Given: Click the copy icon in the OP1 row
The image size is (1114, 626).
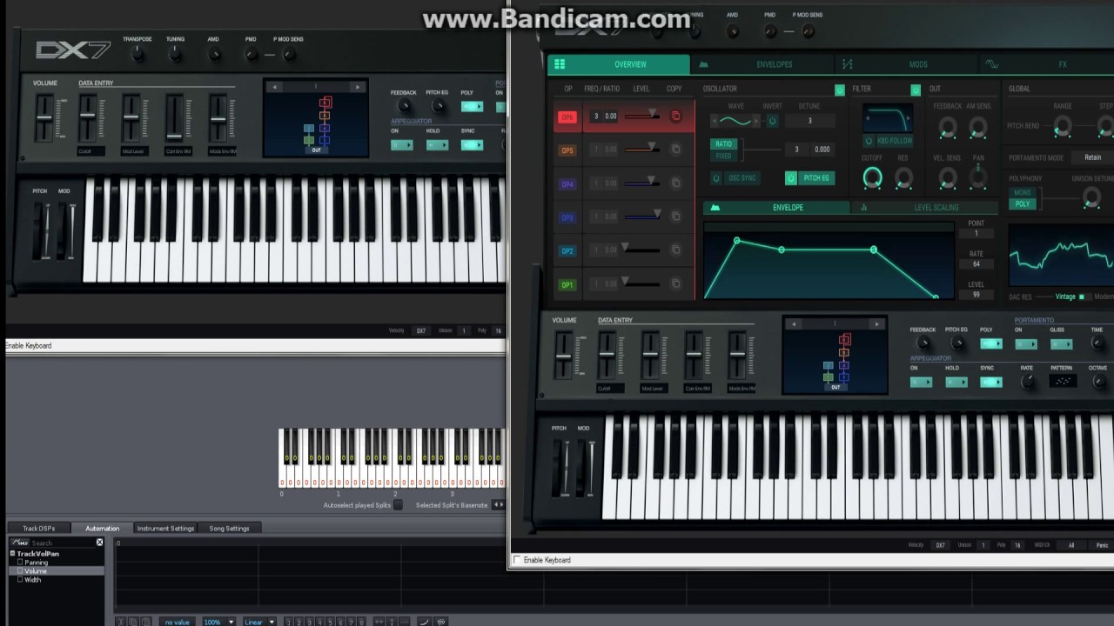Looking at the screenshot, I should click(675, 284).
